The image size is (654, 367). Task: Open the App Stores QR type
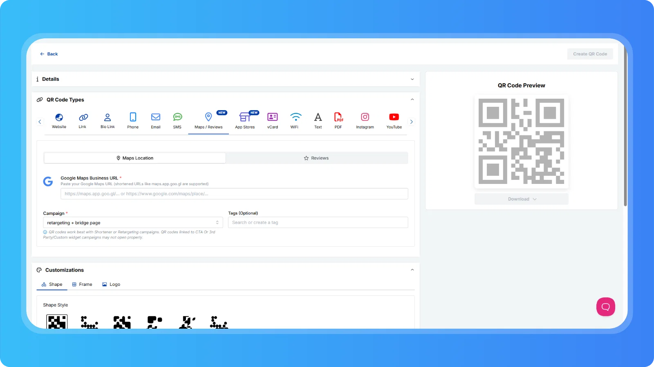pos(245,121)
